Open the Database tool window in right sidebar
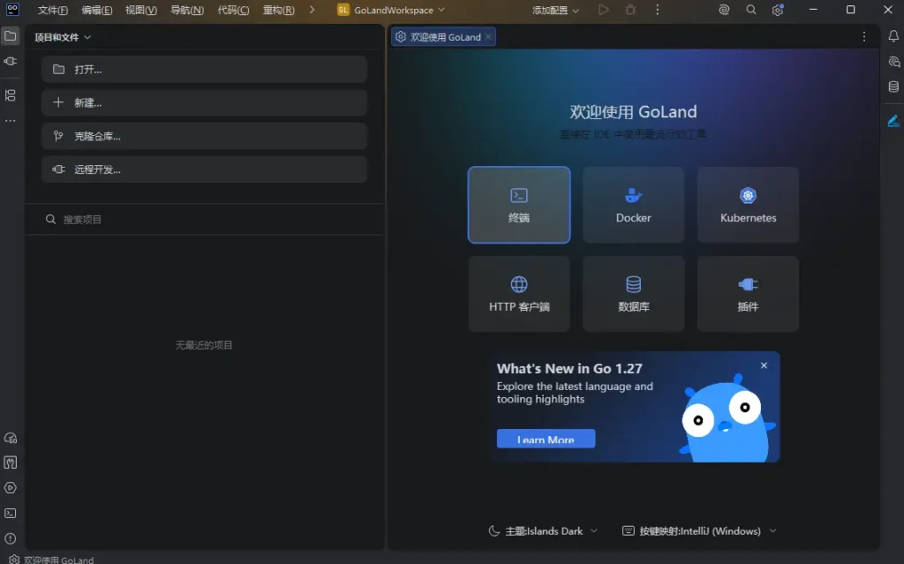The image size is (904, 564). (893, 86)
